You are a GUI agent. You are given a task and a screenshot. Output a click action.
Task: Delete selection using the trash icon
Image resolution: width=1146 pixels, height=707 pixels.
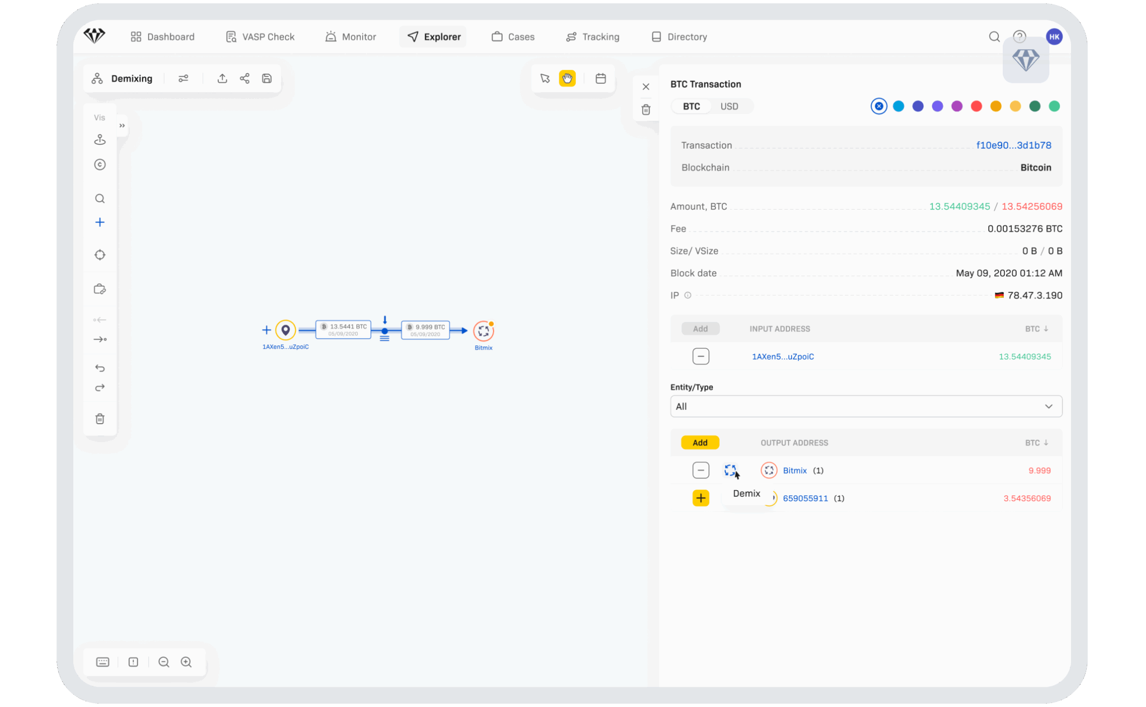[x=100, y=419]
